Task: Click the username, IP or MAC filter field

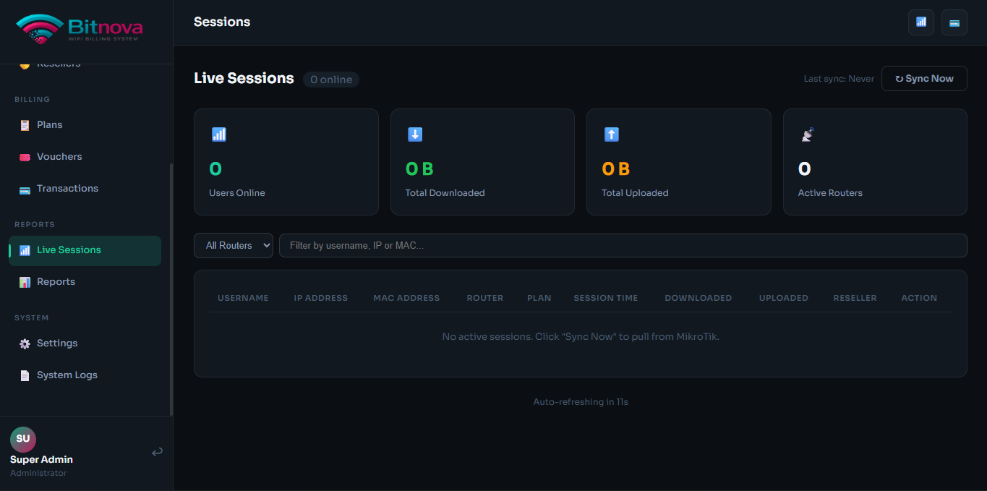Action: click(x=623, y=245)
